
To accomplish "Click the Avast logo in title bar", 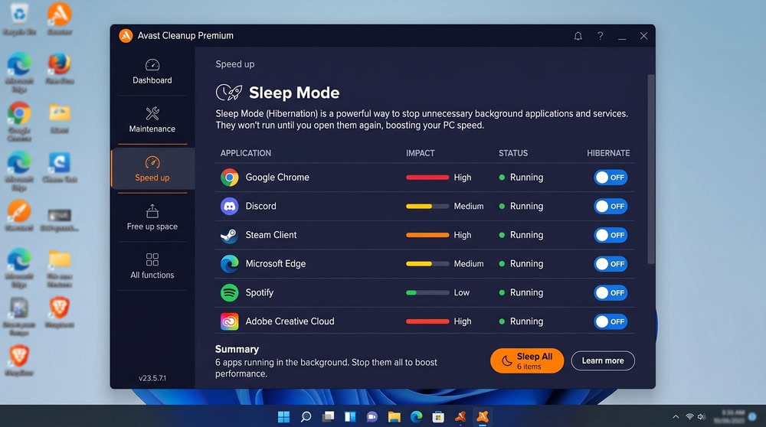I will 126,36.
